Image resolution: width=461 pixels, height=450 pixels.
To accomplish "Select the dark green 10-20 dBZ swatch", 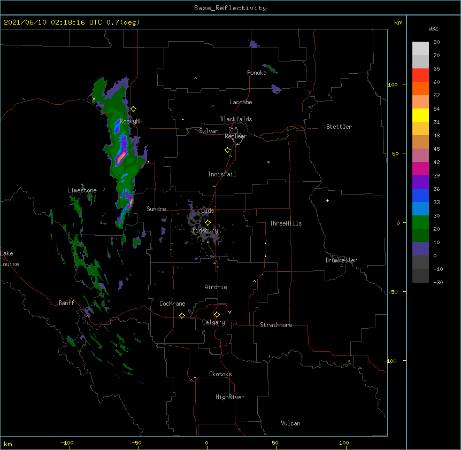I will point(420,236).
